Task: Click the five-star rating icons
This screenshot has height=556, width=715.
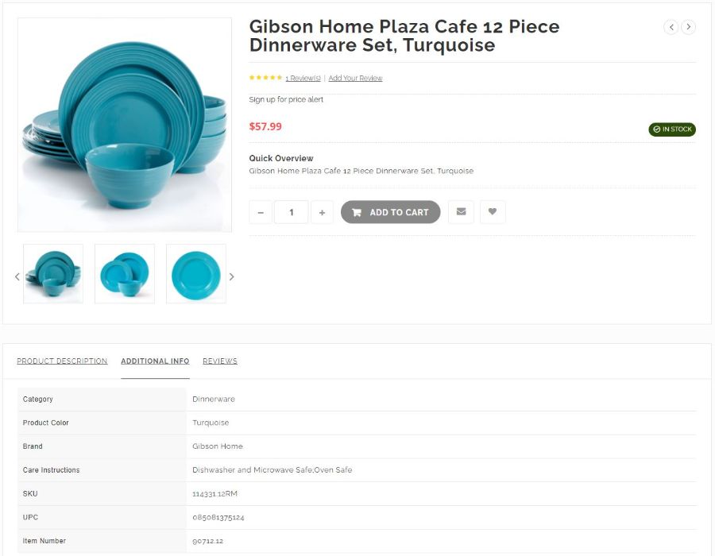Action: (265, 78)
